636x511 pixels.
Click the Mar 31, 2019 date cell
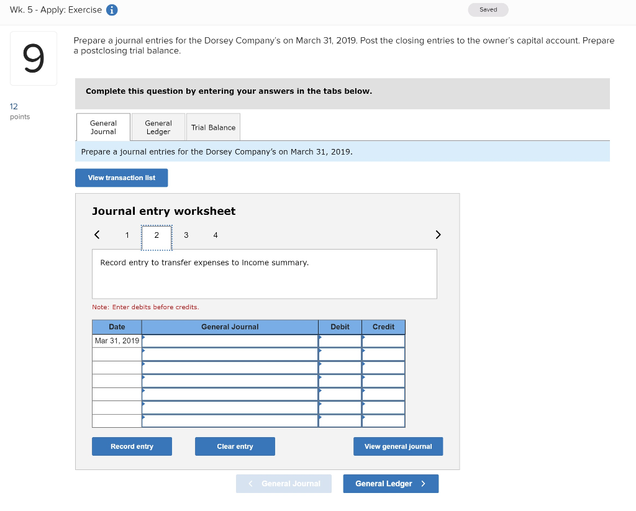(x=116, y=340)
